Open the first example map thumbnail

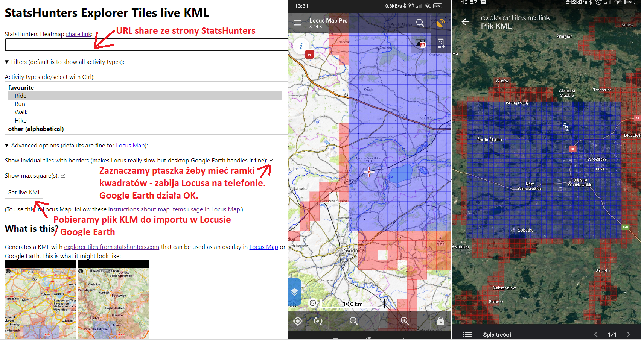[40, 300]
